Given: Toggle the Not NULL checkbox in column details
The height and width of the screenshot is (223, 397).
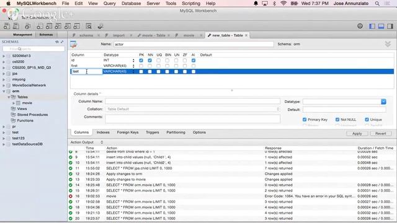Looking at the screenshot, I should pos(337,120).
